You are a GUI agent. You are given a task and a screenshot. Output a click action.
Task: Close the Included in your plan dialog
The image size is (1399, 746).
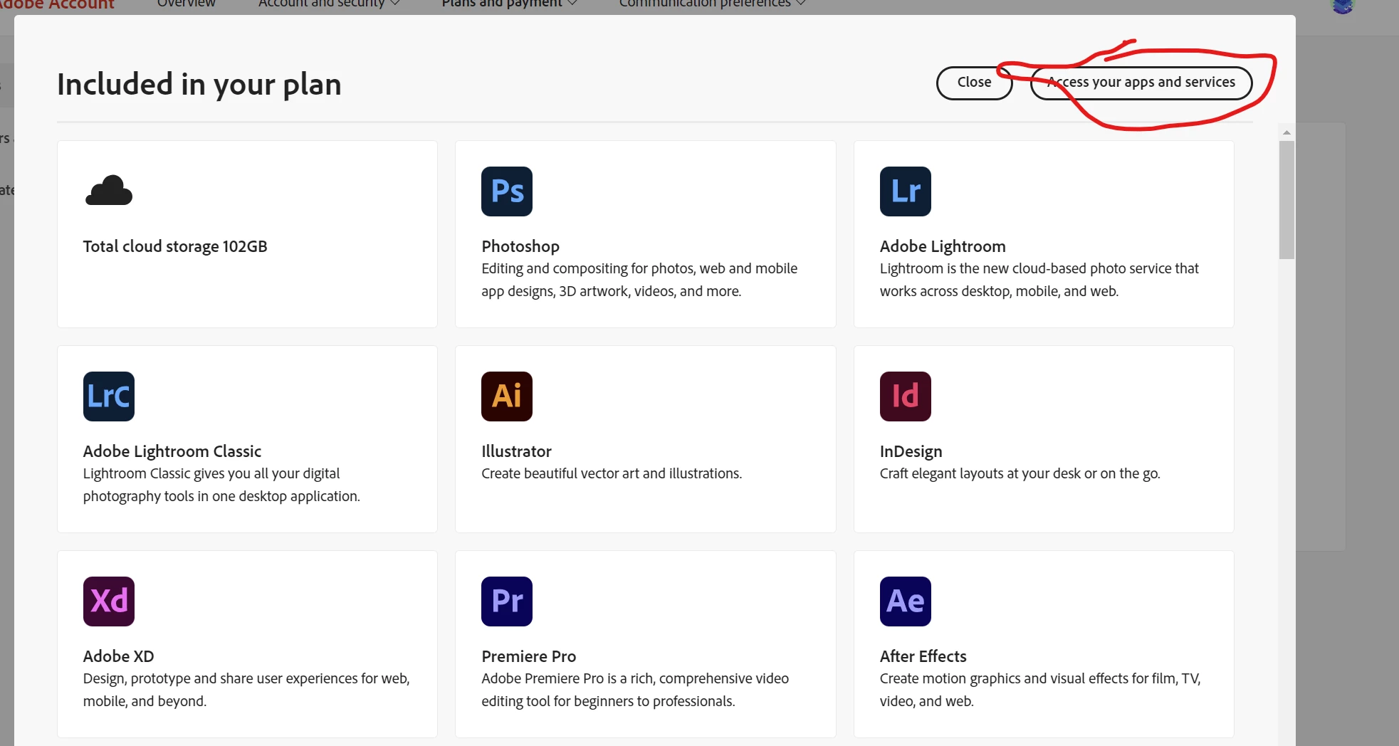click(x=974, y=83)
